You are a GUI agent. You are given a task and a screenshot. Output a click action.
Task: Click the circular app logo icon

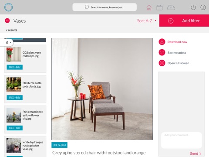8,7
